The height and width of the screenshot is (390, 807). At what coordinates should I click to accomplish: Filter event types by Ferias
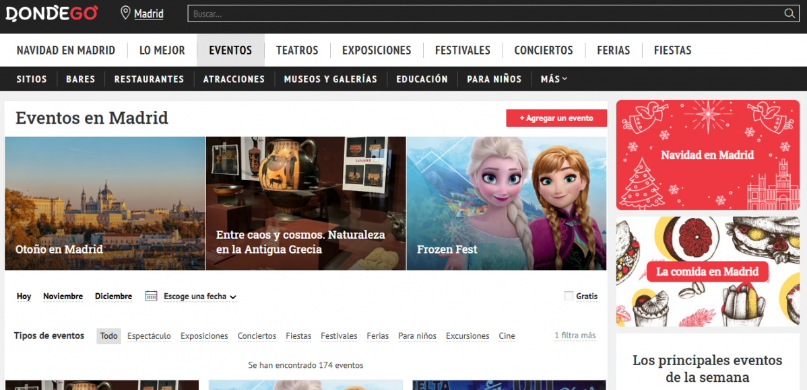tap(378, 336)
